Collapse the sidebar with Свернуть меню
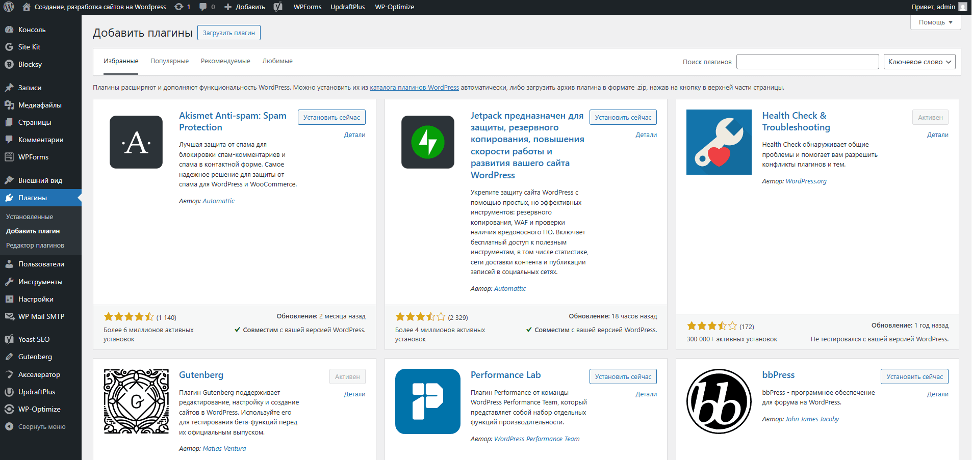The width and height of the screenshot is (972, 460). point(41,427)
